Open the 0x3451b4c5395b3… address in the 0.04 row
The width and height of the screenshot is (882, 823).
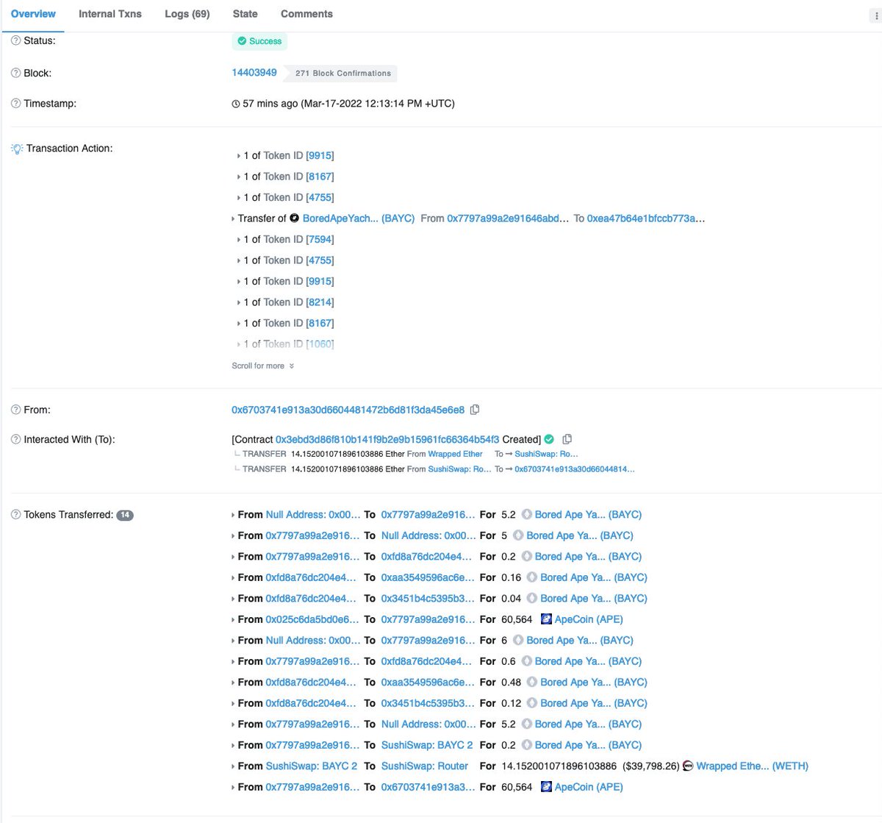[x=429, y=599]
